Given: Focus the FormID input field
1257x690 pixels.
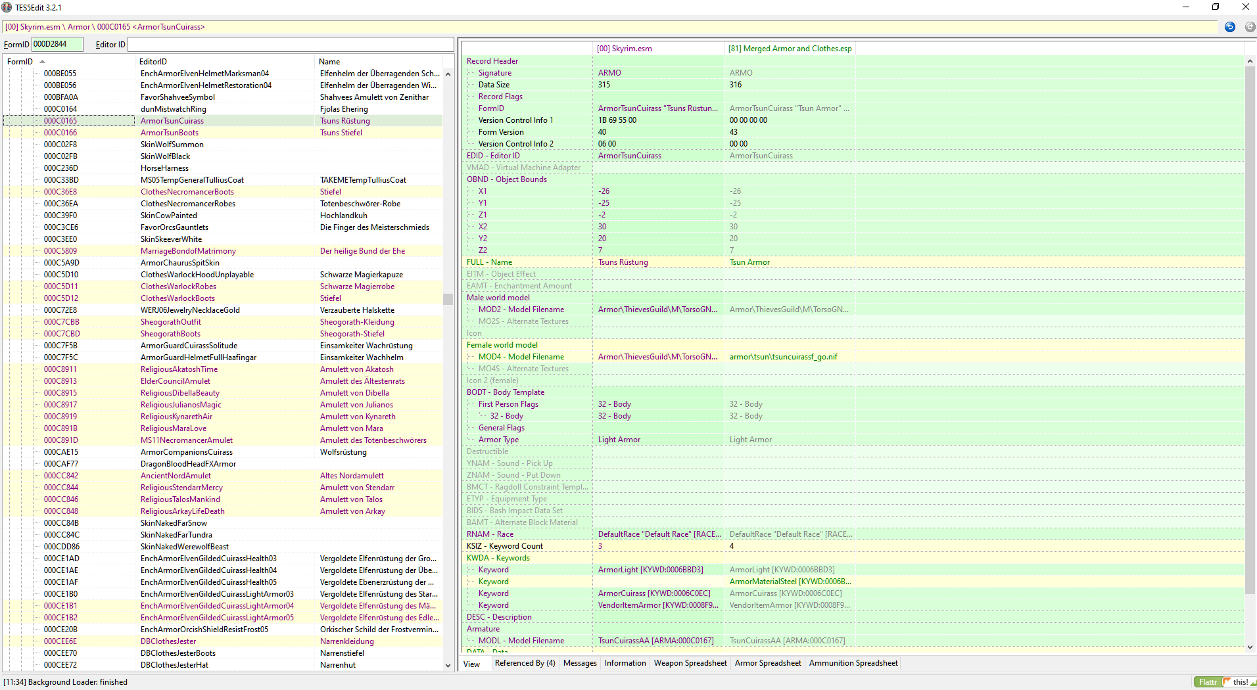Looking at the screenshot, I should pyautogui.click(x=57, y=44).
